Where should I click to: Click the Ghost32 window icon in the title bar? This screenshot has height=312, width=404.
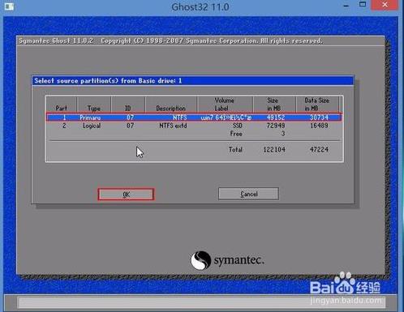click(9, 6)
